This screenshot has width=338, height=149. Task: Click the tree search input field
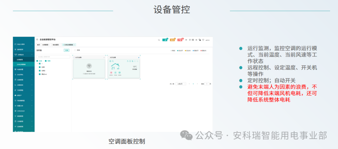pos(53,57)
